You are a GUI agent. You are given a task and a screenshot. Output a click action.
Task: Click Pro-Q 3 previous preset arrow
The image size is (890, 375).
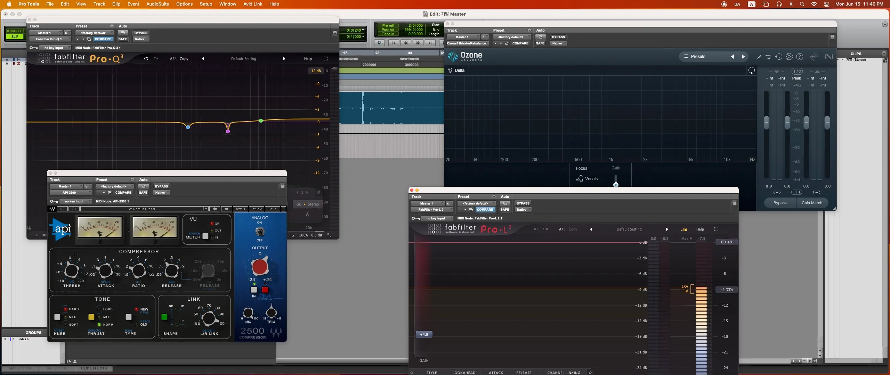(x=203, y=59)
